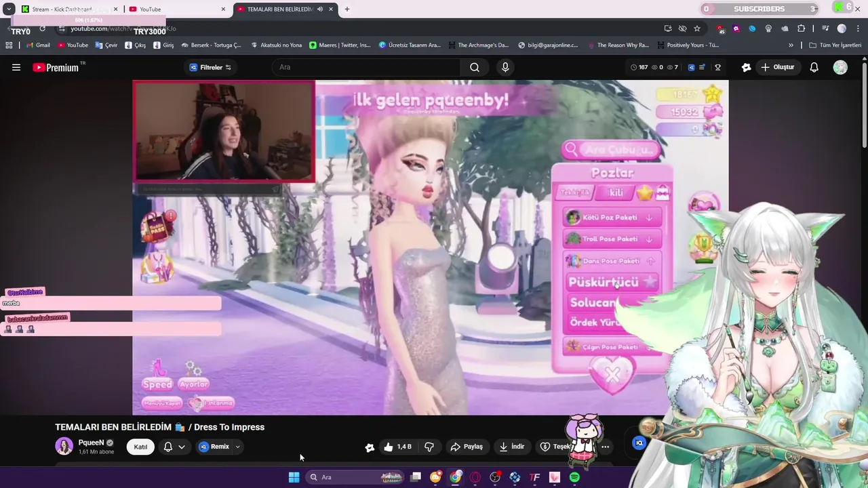Open the YouTube hamburger guide menu
The image size is (868, 488).
click(16, 67)
